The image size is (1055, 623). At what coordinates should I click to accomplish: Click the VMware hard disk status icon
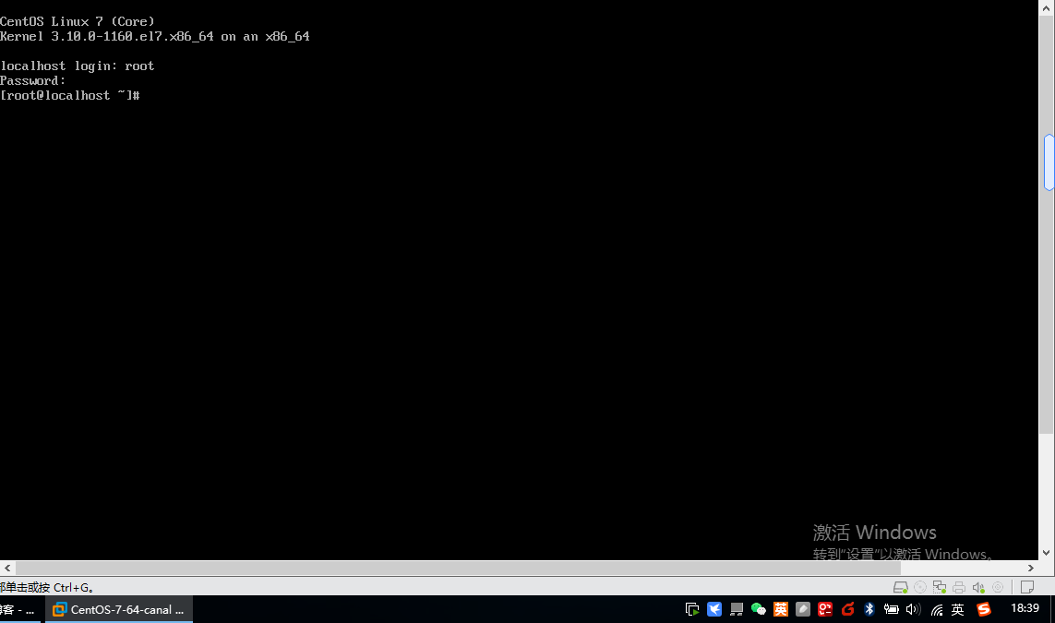pos(900,587)
